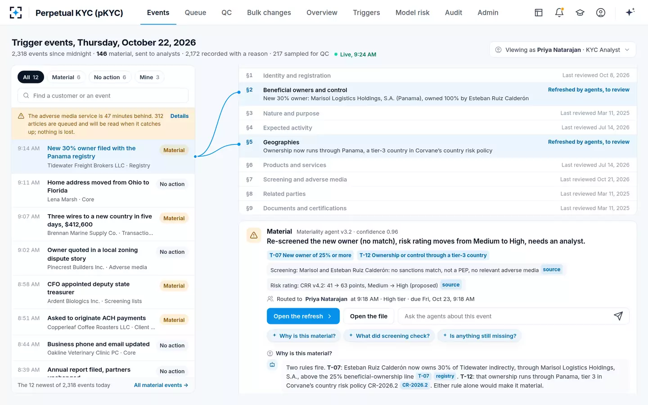This screenshot has width=648, height=405.
Task: Select the What did screening check? suggestion
Action: pos(389,336)
